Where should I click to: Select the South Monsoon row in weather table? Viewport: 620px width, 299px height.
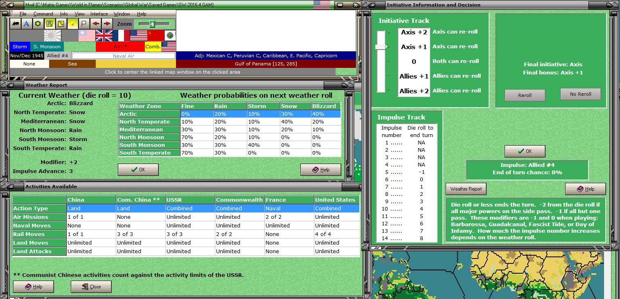[230, 145]
